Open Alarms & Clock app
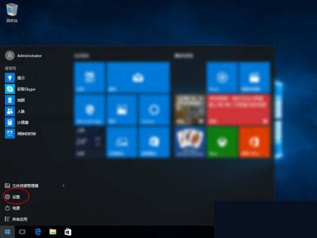317x238 pixels. pyautogui.click(x=20, y=134)
